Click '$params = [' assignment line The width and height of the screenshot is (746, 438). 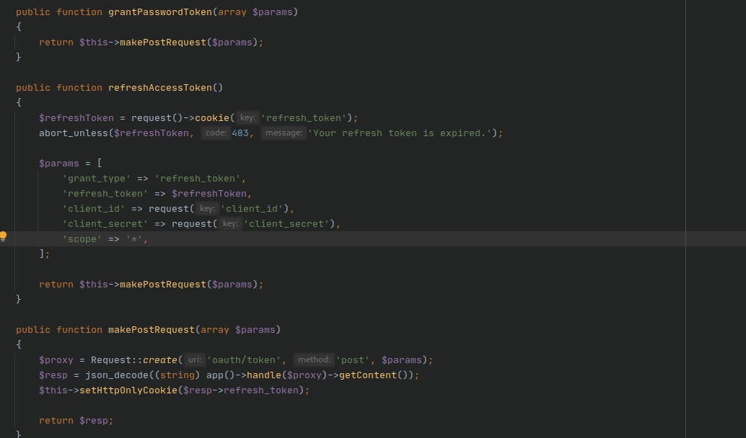click(x=71, y=164)
